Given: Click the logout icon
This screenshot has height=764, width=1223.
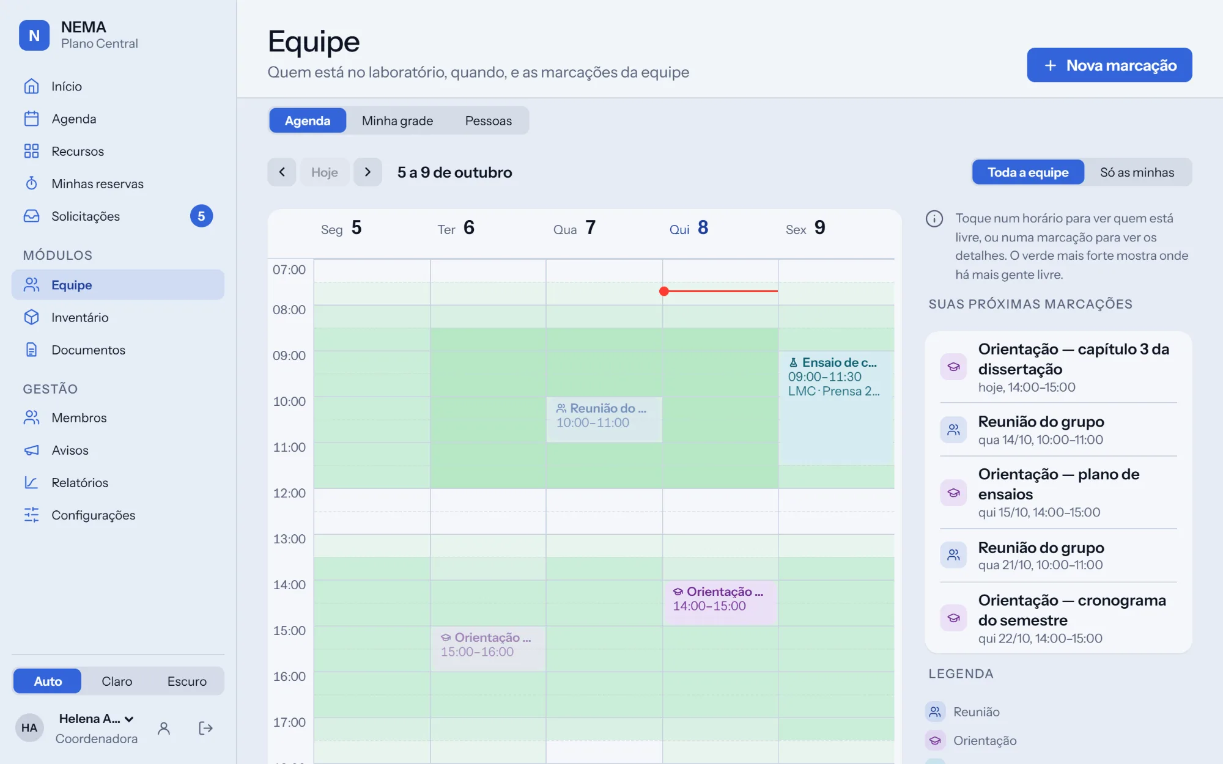Looking at the screenshot, I should coord(206,728).
